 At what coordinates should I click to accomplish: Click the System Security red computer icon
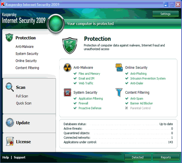67,92
